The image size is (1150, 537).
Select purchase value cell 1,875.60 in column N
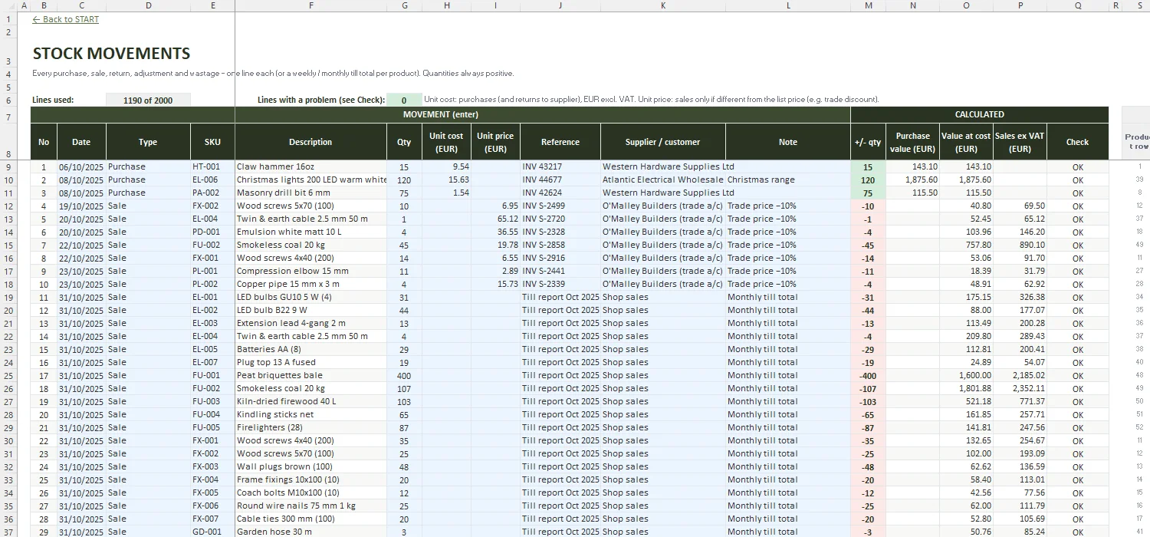click(913, 180)
